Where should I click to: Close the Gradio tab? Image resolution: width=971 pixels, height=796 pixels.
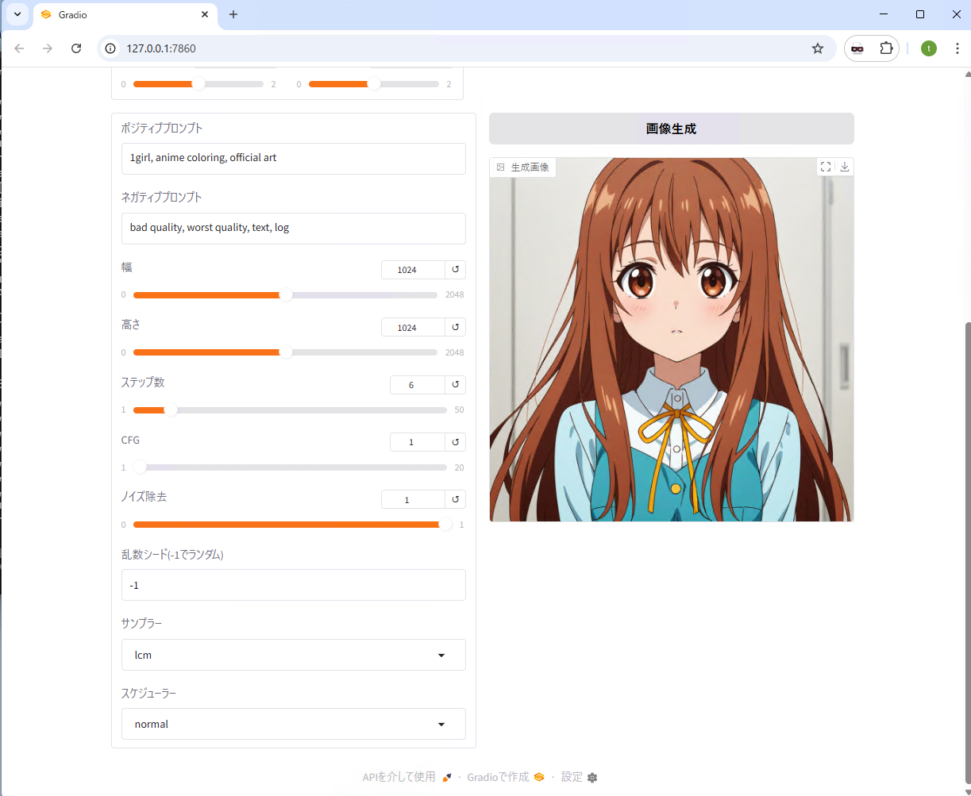(205, 14)
